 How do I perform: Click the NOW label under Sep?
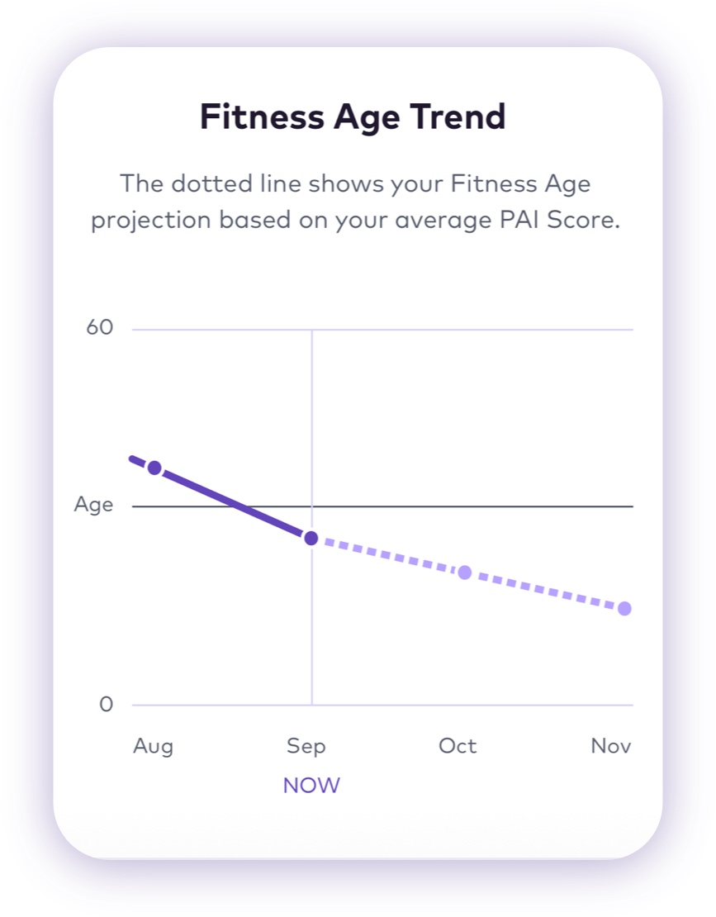(x=311, y=786)
